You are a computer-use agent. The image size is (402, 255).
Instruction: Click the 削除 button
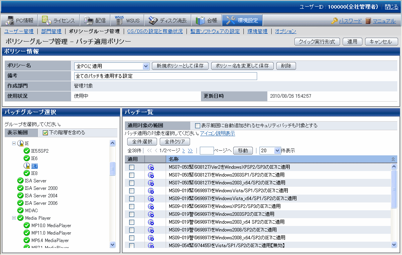tap(286, 66)
